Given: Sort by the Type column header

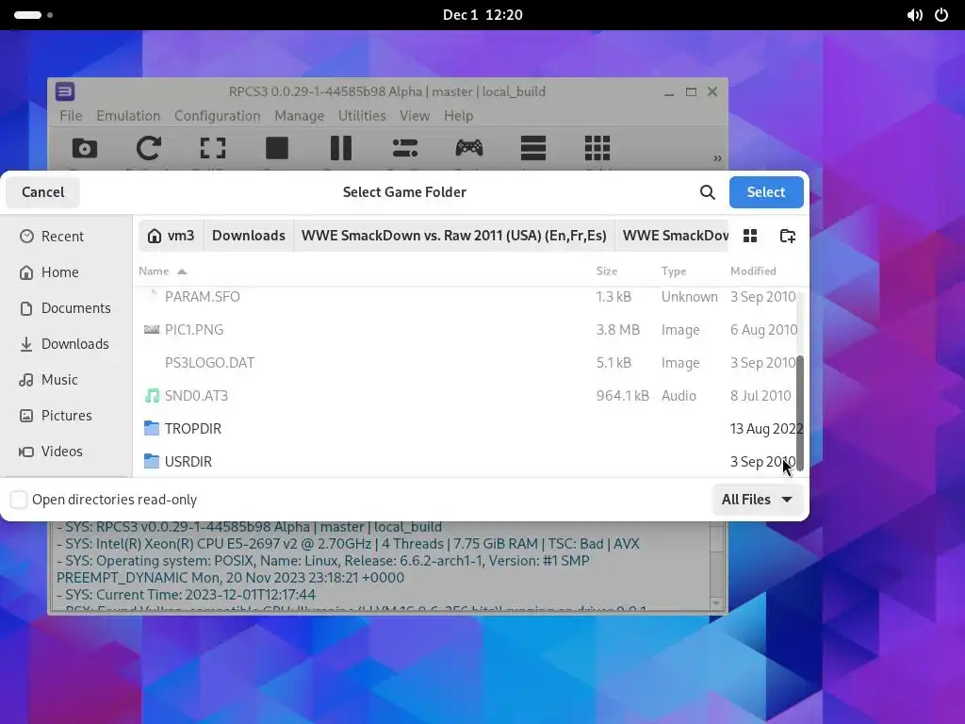Looking at the screenshot, I should [x=673, y=271].
